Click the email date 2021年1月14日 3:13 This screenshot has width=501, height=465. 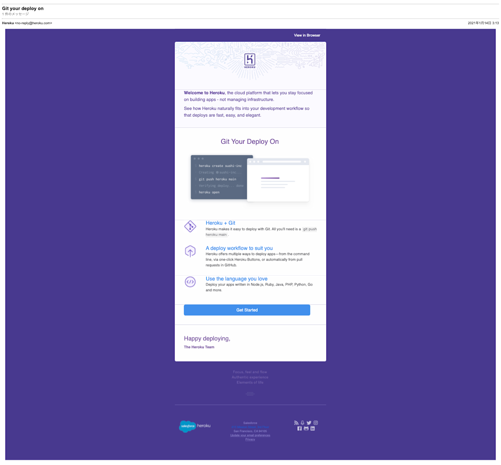coord(483,23)
